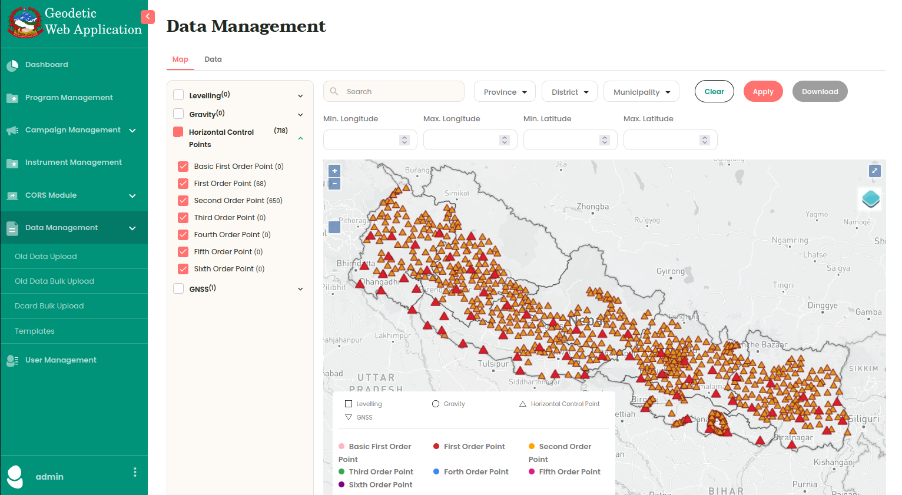Open the map layer switcher
This screenshot has height=495, width=902.
pos(870,199)
